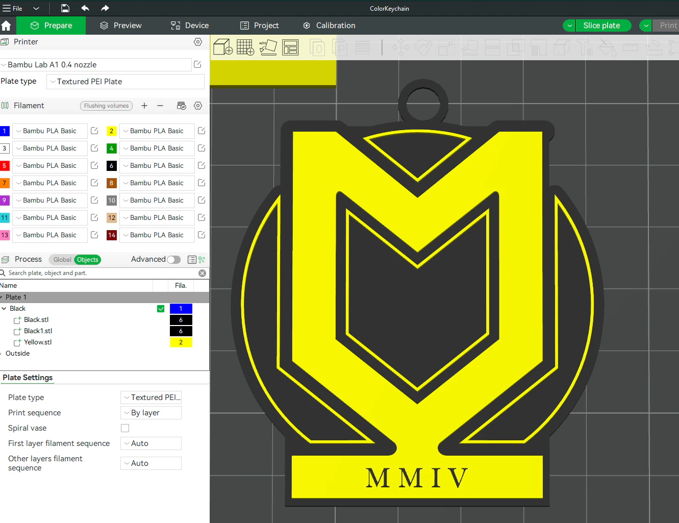The image size is (679, 523).
Task: Click the Arrange all objects icon
Action: click(x=290, y=47)
